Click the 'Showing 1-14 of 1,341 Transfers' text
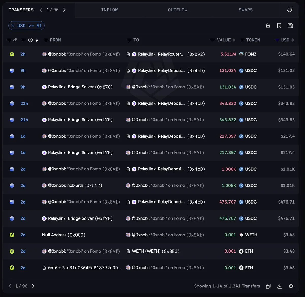The width and height of the screenshot is (305, 297). click(227, 286)
